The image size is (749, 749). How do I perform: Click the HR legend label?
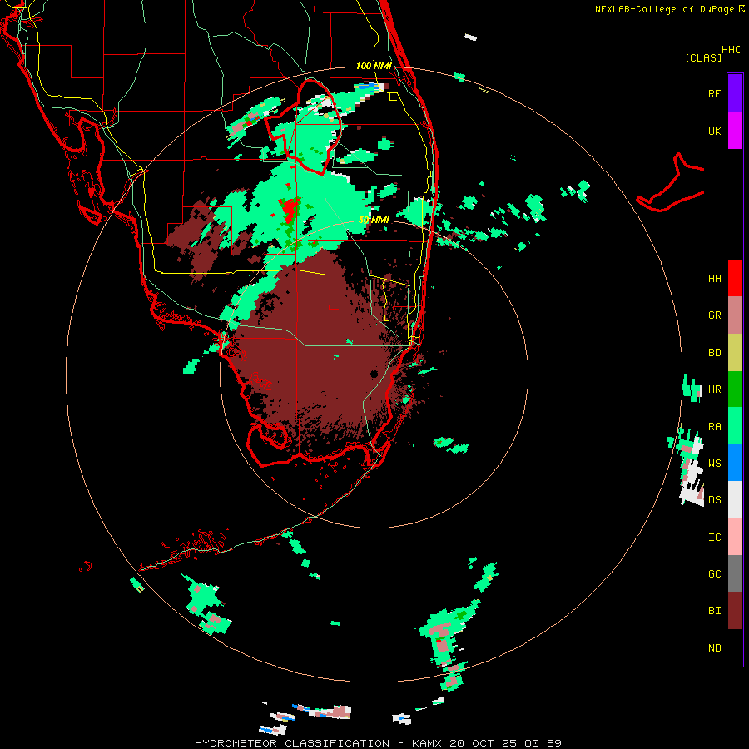click(714, 389)
